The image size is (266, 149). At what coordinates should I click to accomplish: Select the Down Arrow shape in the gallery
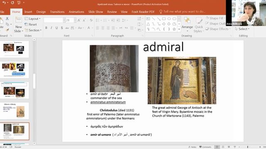169,24
